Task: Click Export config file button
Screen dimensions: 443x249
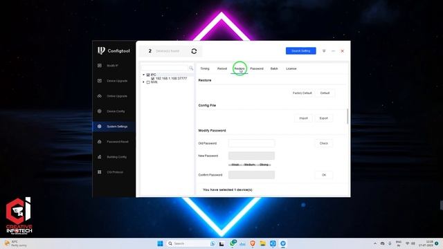Action: coord(324,118)
